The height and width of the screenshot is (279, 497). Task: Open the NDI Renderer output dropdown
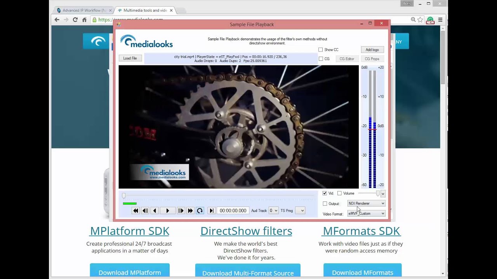click(x=366, y=203)
